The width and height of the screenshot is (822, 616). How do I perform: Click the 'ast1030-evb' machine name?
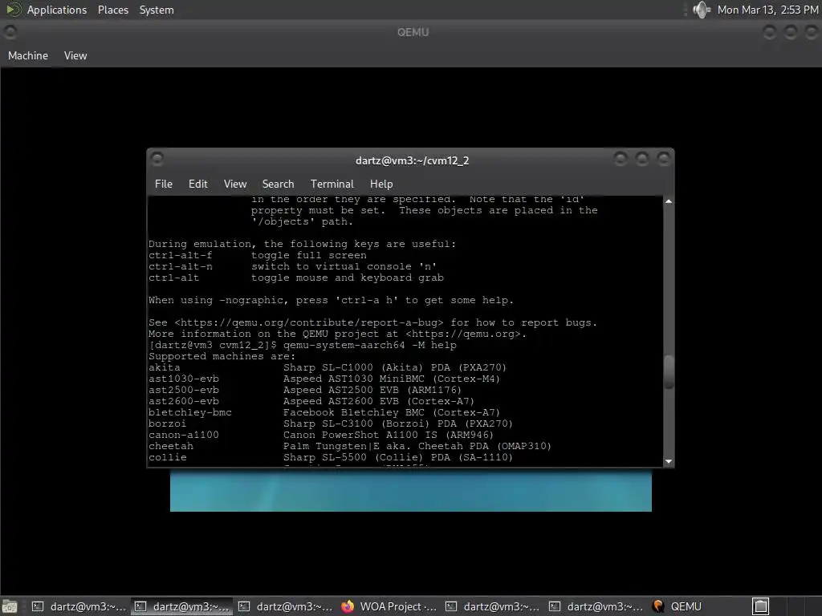184,379
